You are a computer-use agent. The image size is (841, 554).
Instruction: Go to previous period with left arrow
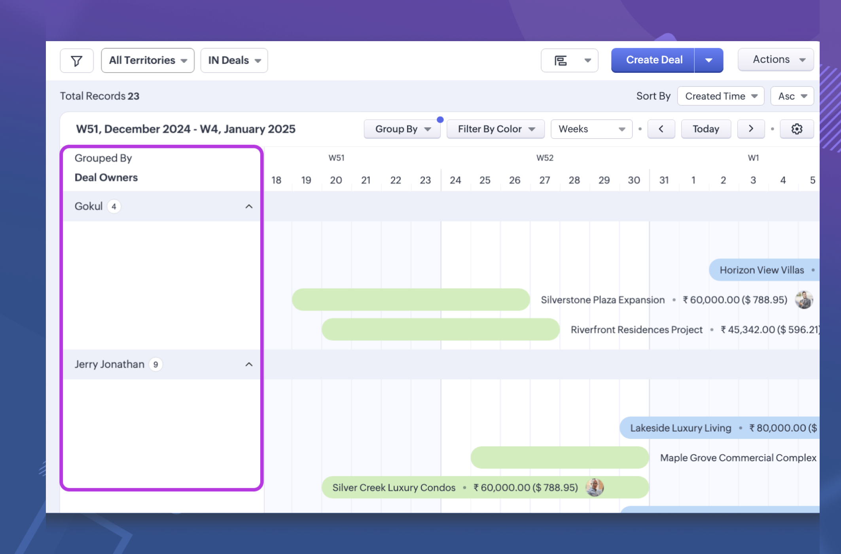point(661,129)
